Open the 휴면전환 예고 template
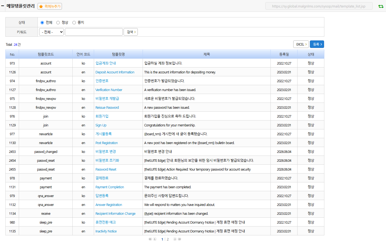 pos(106,222)
